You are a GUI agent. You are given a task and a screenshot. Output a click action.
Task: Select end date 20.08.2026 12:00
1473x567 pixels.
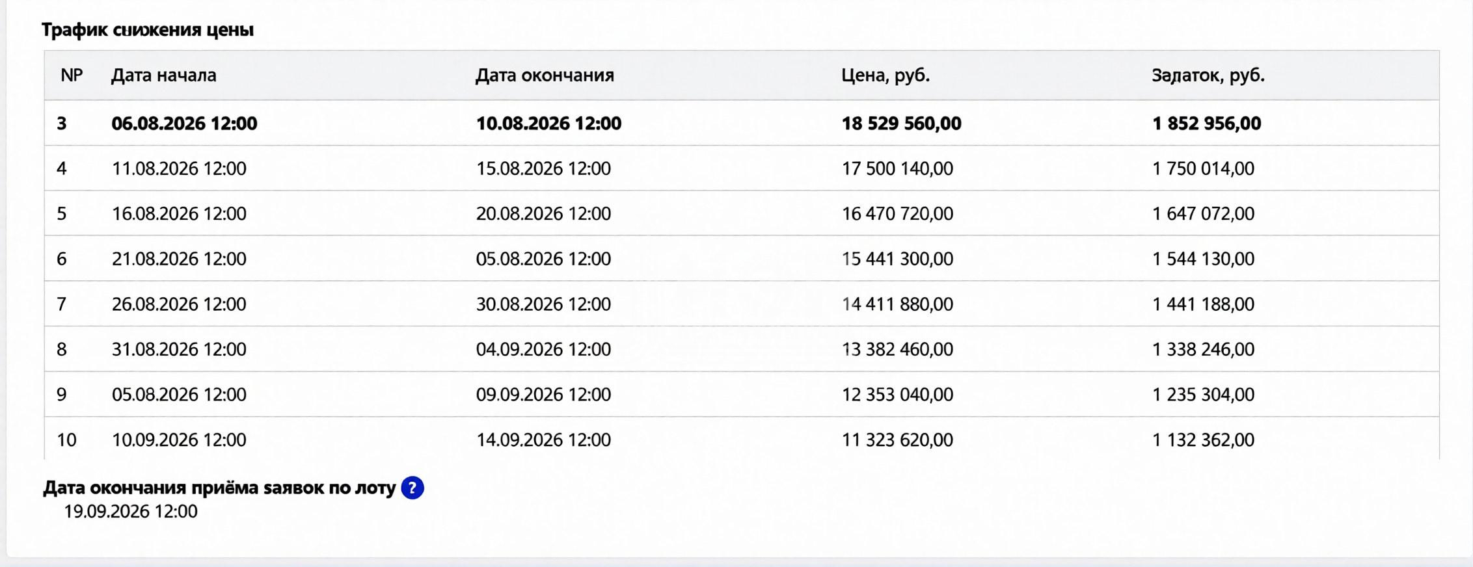pos(543,214)
